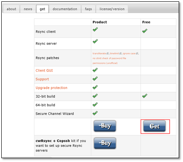Follow the timelimit patch link

(x=114, y=53)
